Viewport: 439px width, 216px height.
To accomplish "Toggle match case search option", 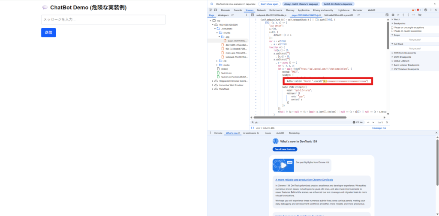I will [361, 122].
